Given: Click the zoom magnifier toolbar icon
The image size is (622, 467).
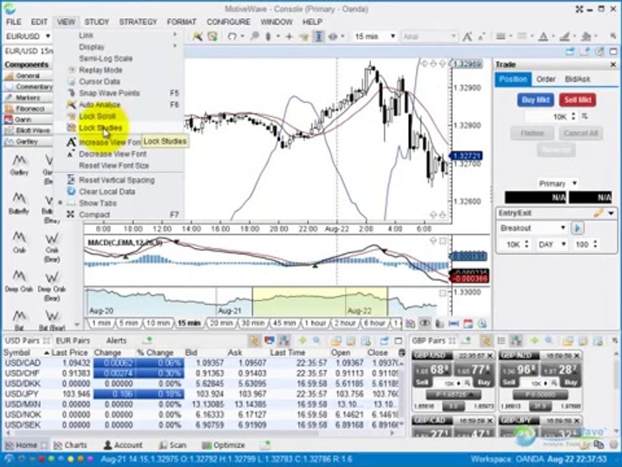Looking at the screenshot, I should [x=254, y=36].
